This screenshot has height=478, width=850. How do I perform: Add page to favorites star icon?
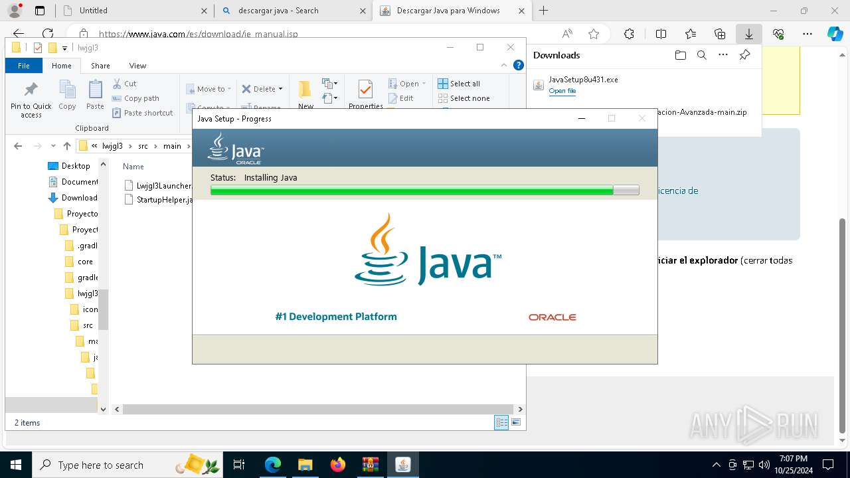594,34
